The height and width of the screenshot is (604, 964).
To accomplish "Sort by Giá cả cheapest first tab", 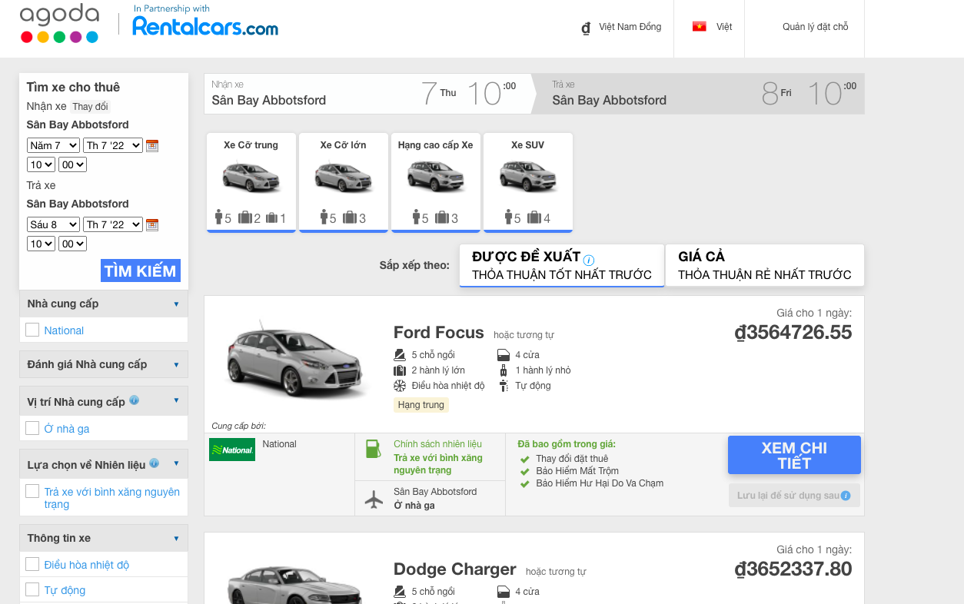I will point(764,265).
